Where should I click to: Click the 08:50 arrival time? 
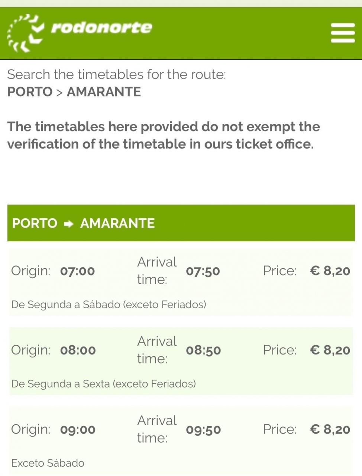(x=203, y=350)
